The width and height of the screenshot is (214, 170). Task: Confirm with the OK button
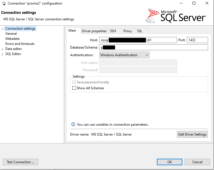169,162
